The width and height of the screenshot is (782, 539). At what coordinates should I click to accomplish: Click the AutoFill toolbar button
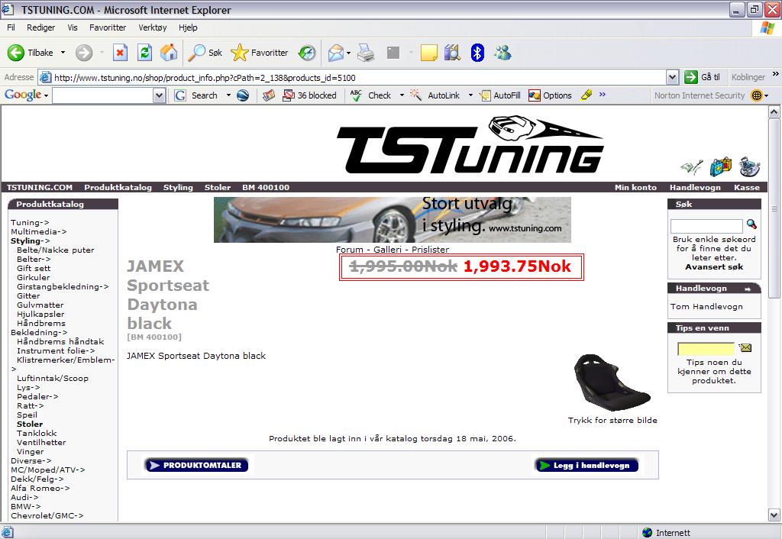click(x=499, y=95)
